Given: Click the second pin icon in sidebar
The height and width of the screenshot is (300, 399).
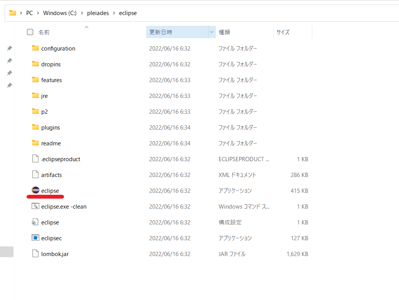Looking at the screenshot, I should point(9,61).
